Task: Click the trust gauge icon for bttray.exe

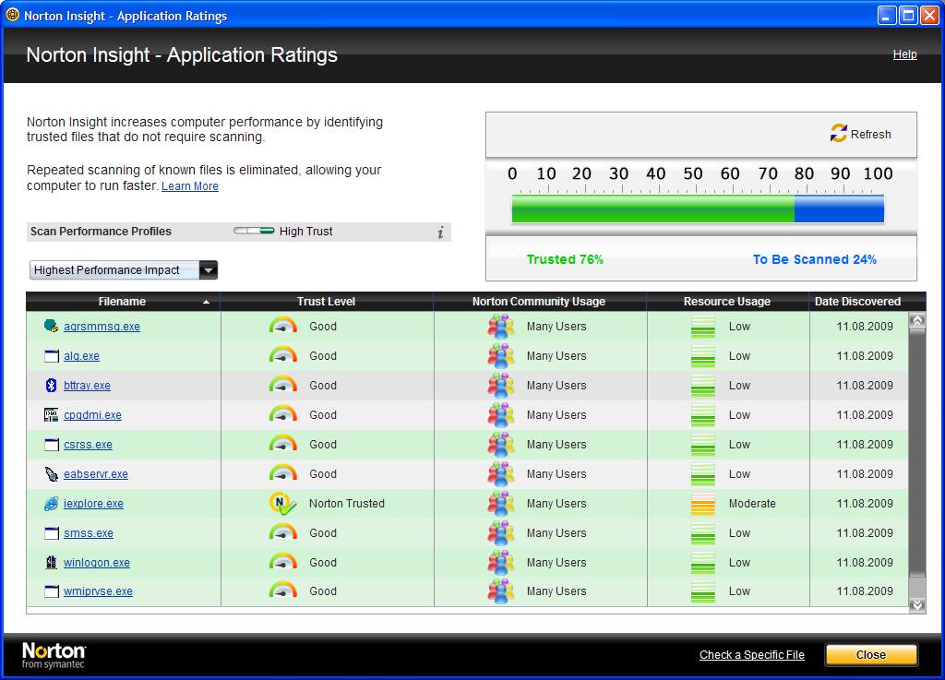Action: [282, 384]
